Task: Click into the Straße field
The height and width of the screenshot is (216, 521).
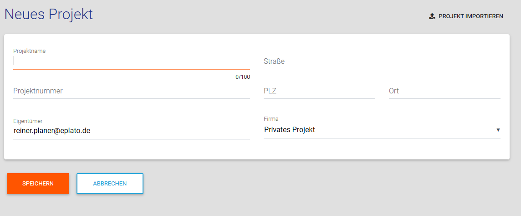Action: [x=382, y=61]
